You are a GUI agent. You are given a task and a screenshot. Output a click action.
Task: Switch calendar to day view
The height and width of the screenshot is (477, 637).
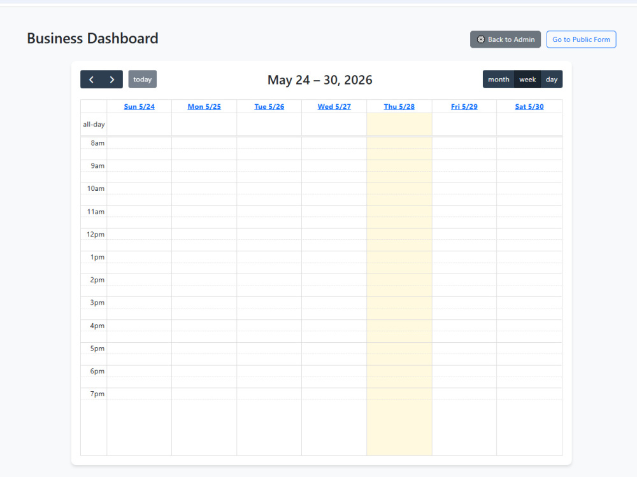click(552, 79)
